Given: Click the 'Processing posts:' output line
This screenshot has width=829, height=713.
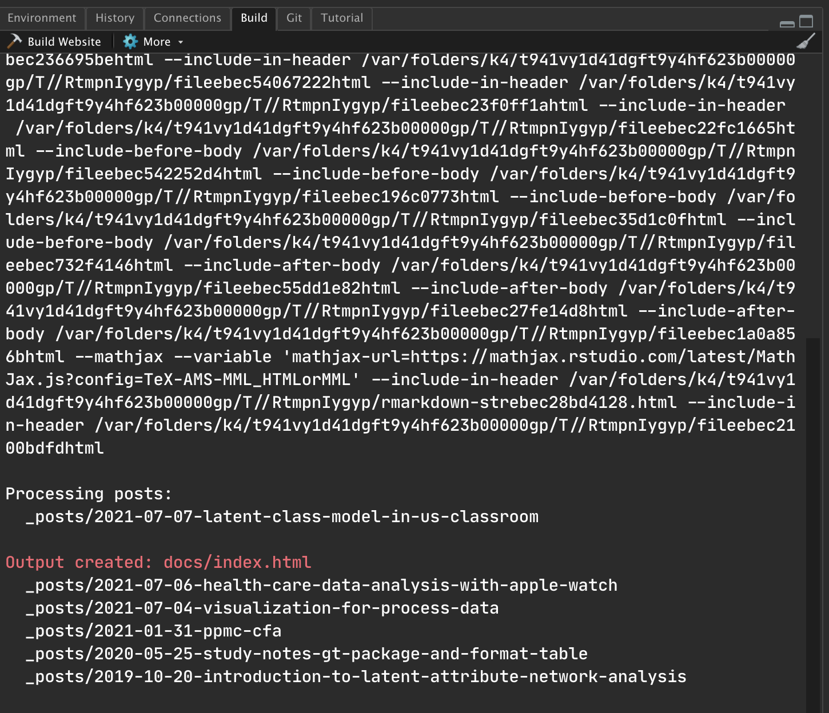Looking at the screenshot, I should point(89,494).
